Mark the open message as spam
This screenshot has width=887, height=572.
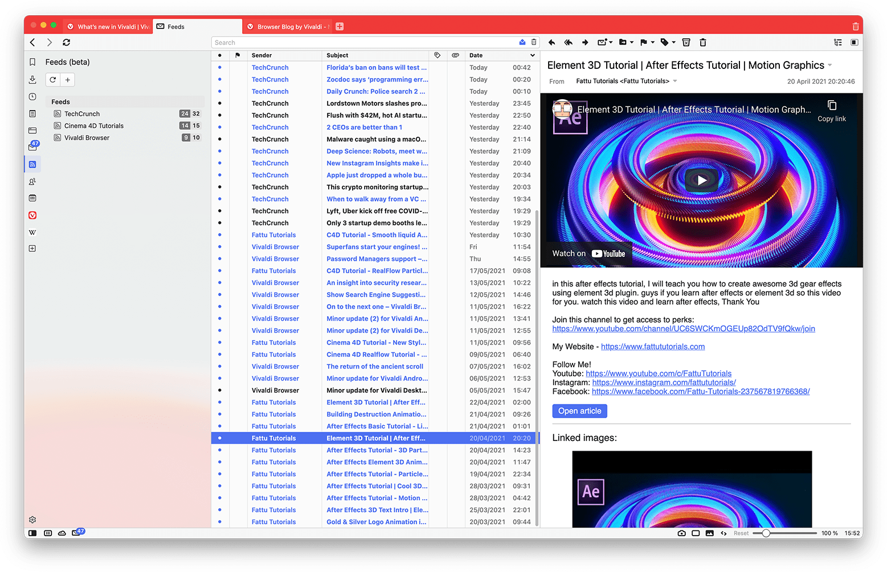click(685, 42)
